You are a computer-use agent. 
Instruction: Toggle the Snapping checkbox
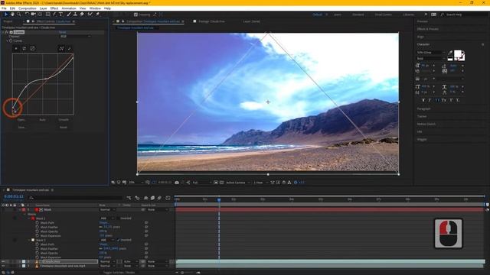[x=136, y=15]
